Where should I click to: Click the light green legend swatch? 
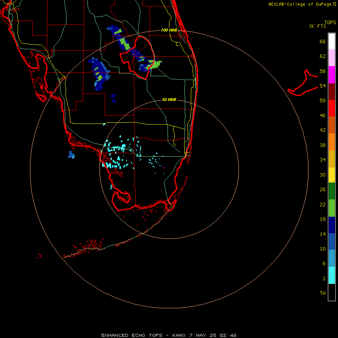[332, 208]
